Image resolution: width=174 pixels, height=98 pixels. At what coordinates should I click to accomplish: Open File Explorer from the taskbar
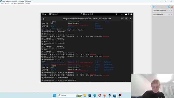[x=85, y=95]
